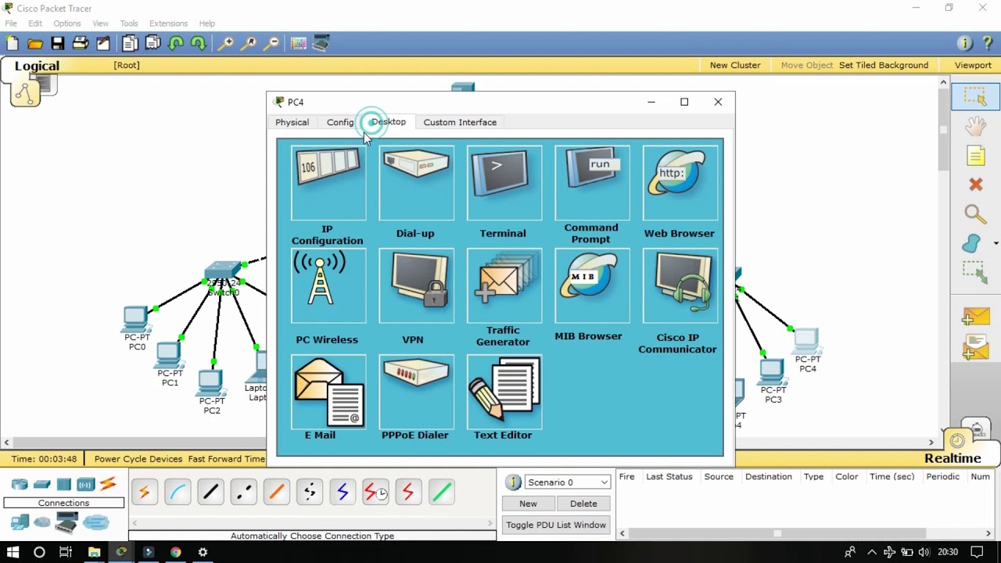Launch the Terminal application

504,183
